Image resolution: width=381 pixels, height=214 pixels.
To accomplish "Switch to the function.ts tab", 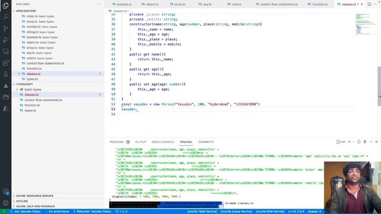I will pos(317,4).
